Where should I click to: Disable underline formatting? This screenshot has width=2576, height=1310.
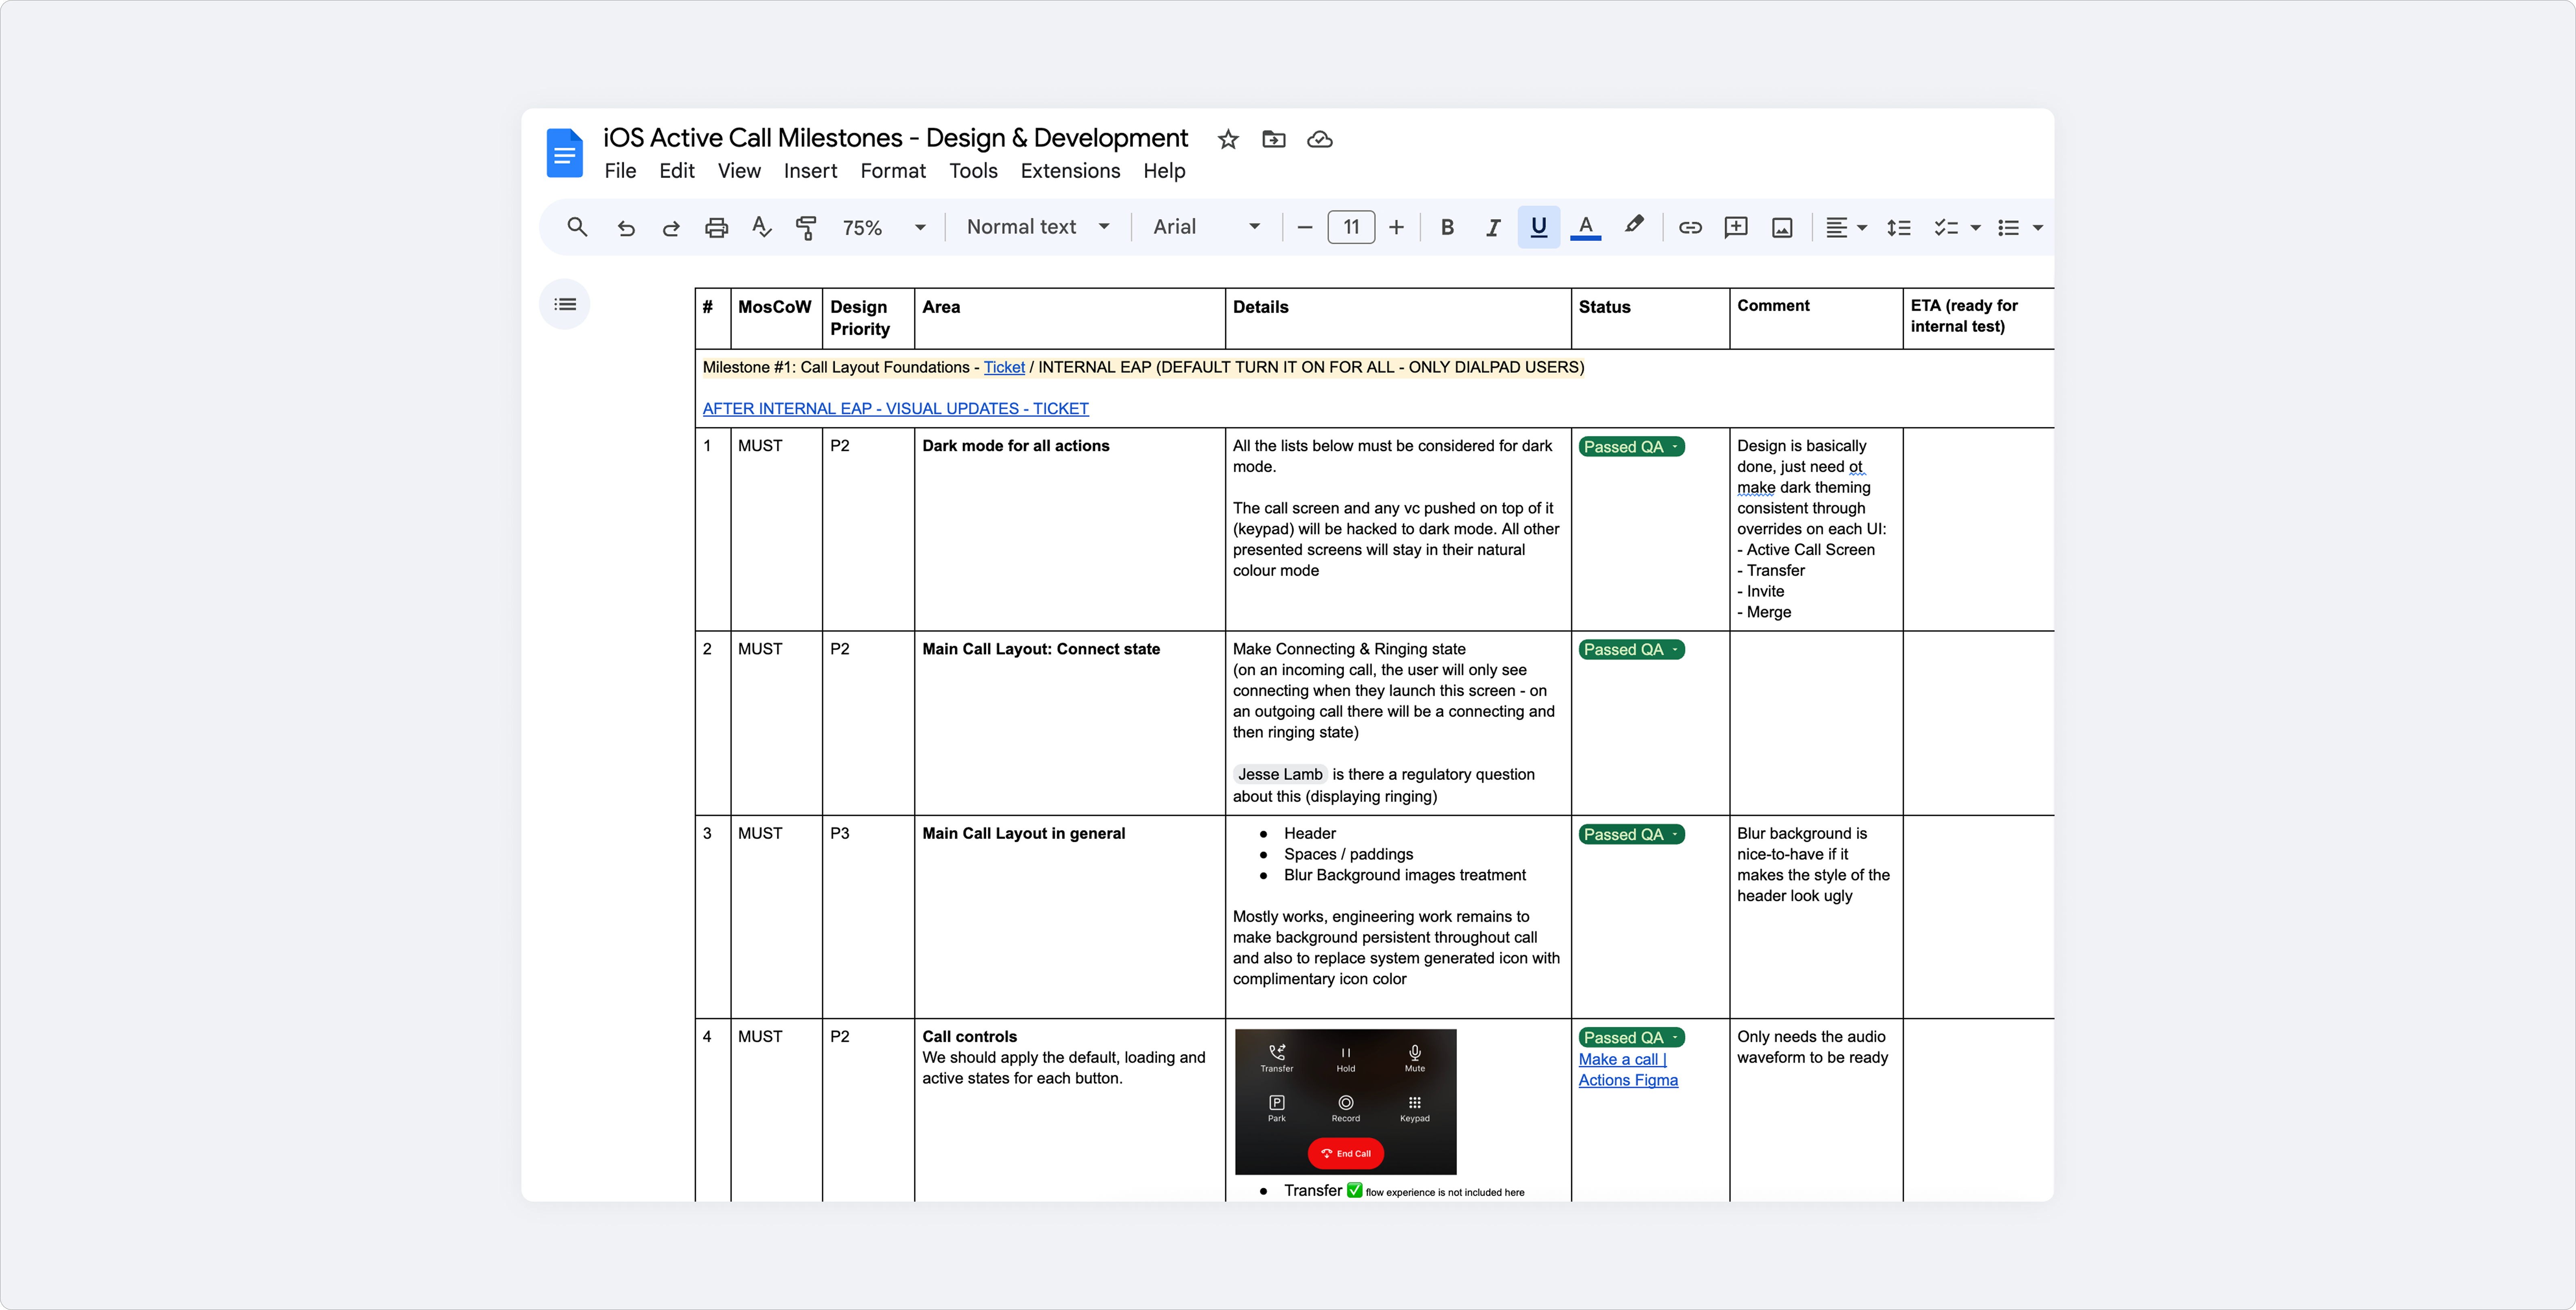(1538, 227)
